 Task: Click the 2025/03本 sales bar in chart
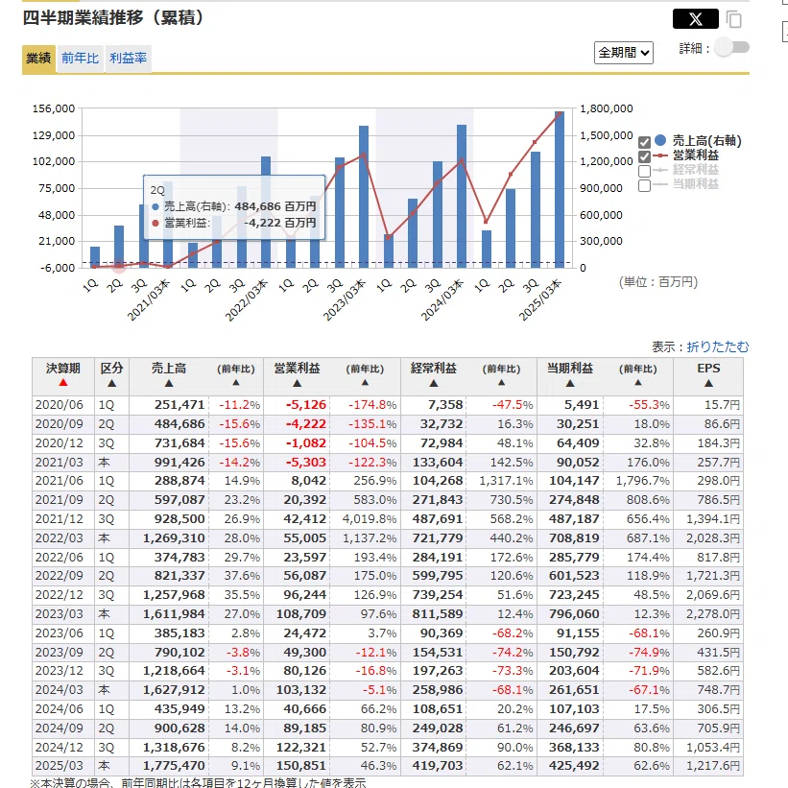pyautogui.click(x=560, y=189)
